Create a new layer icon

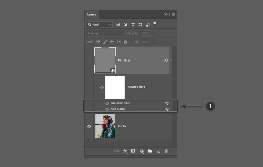tap(158, 151)
